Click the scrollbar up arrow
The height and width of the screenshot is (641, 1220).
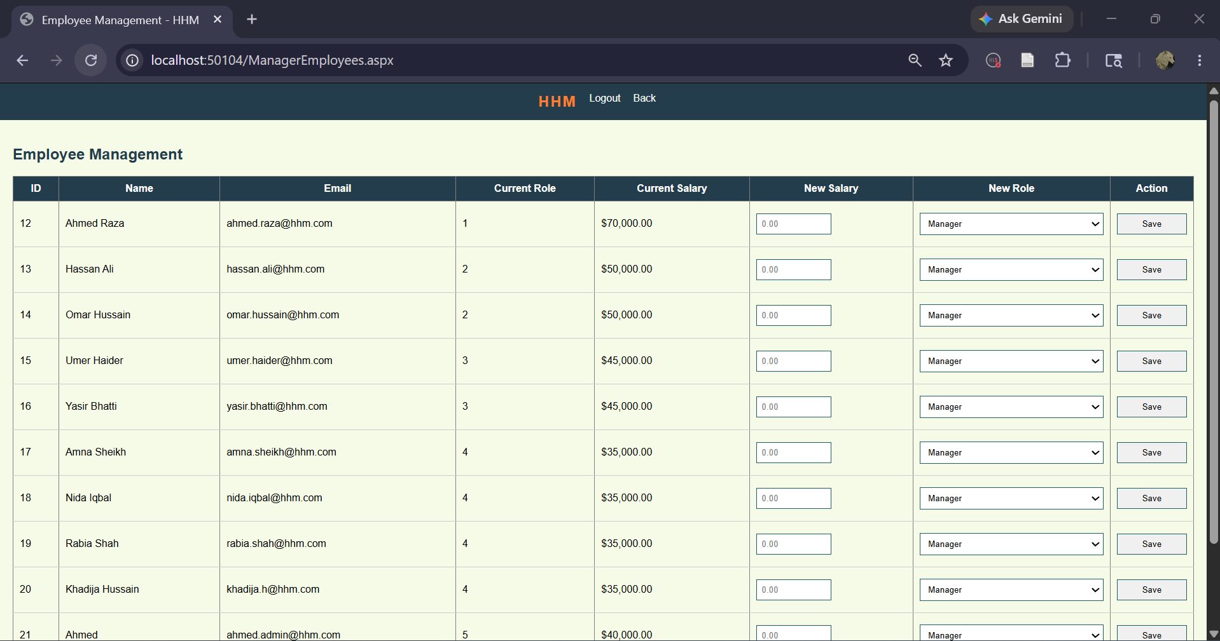(x=1214, y=90)
